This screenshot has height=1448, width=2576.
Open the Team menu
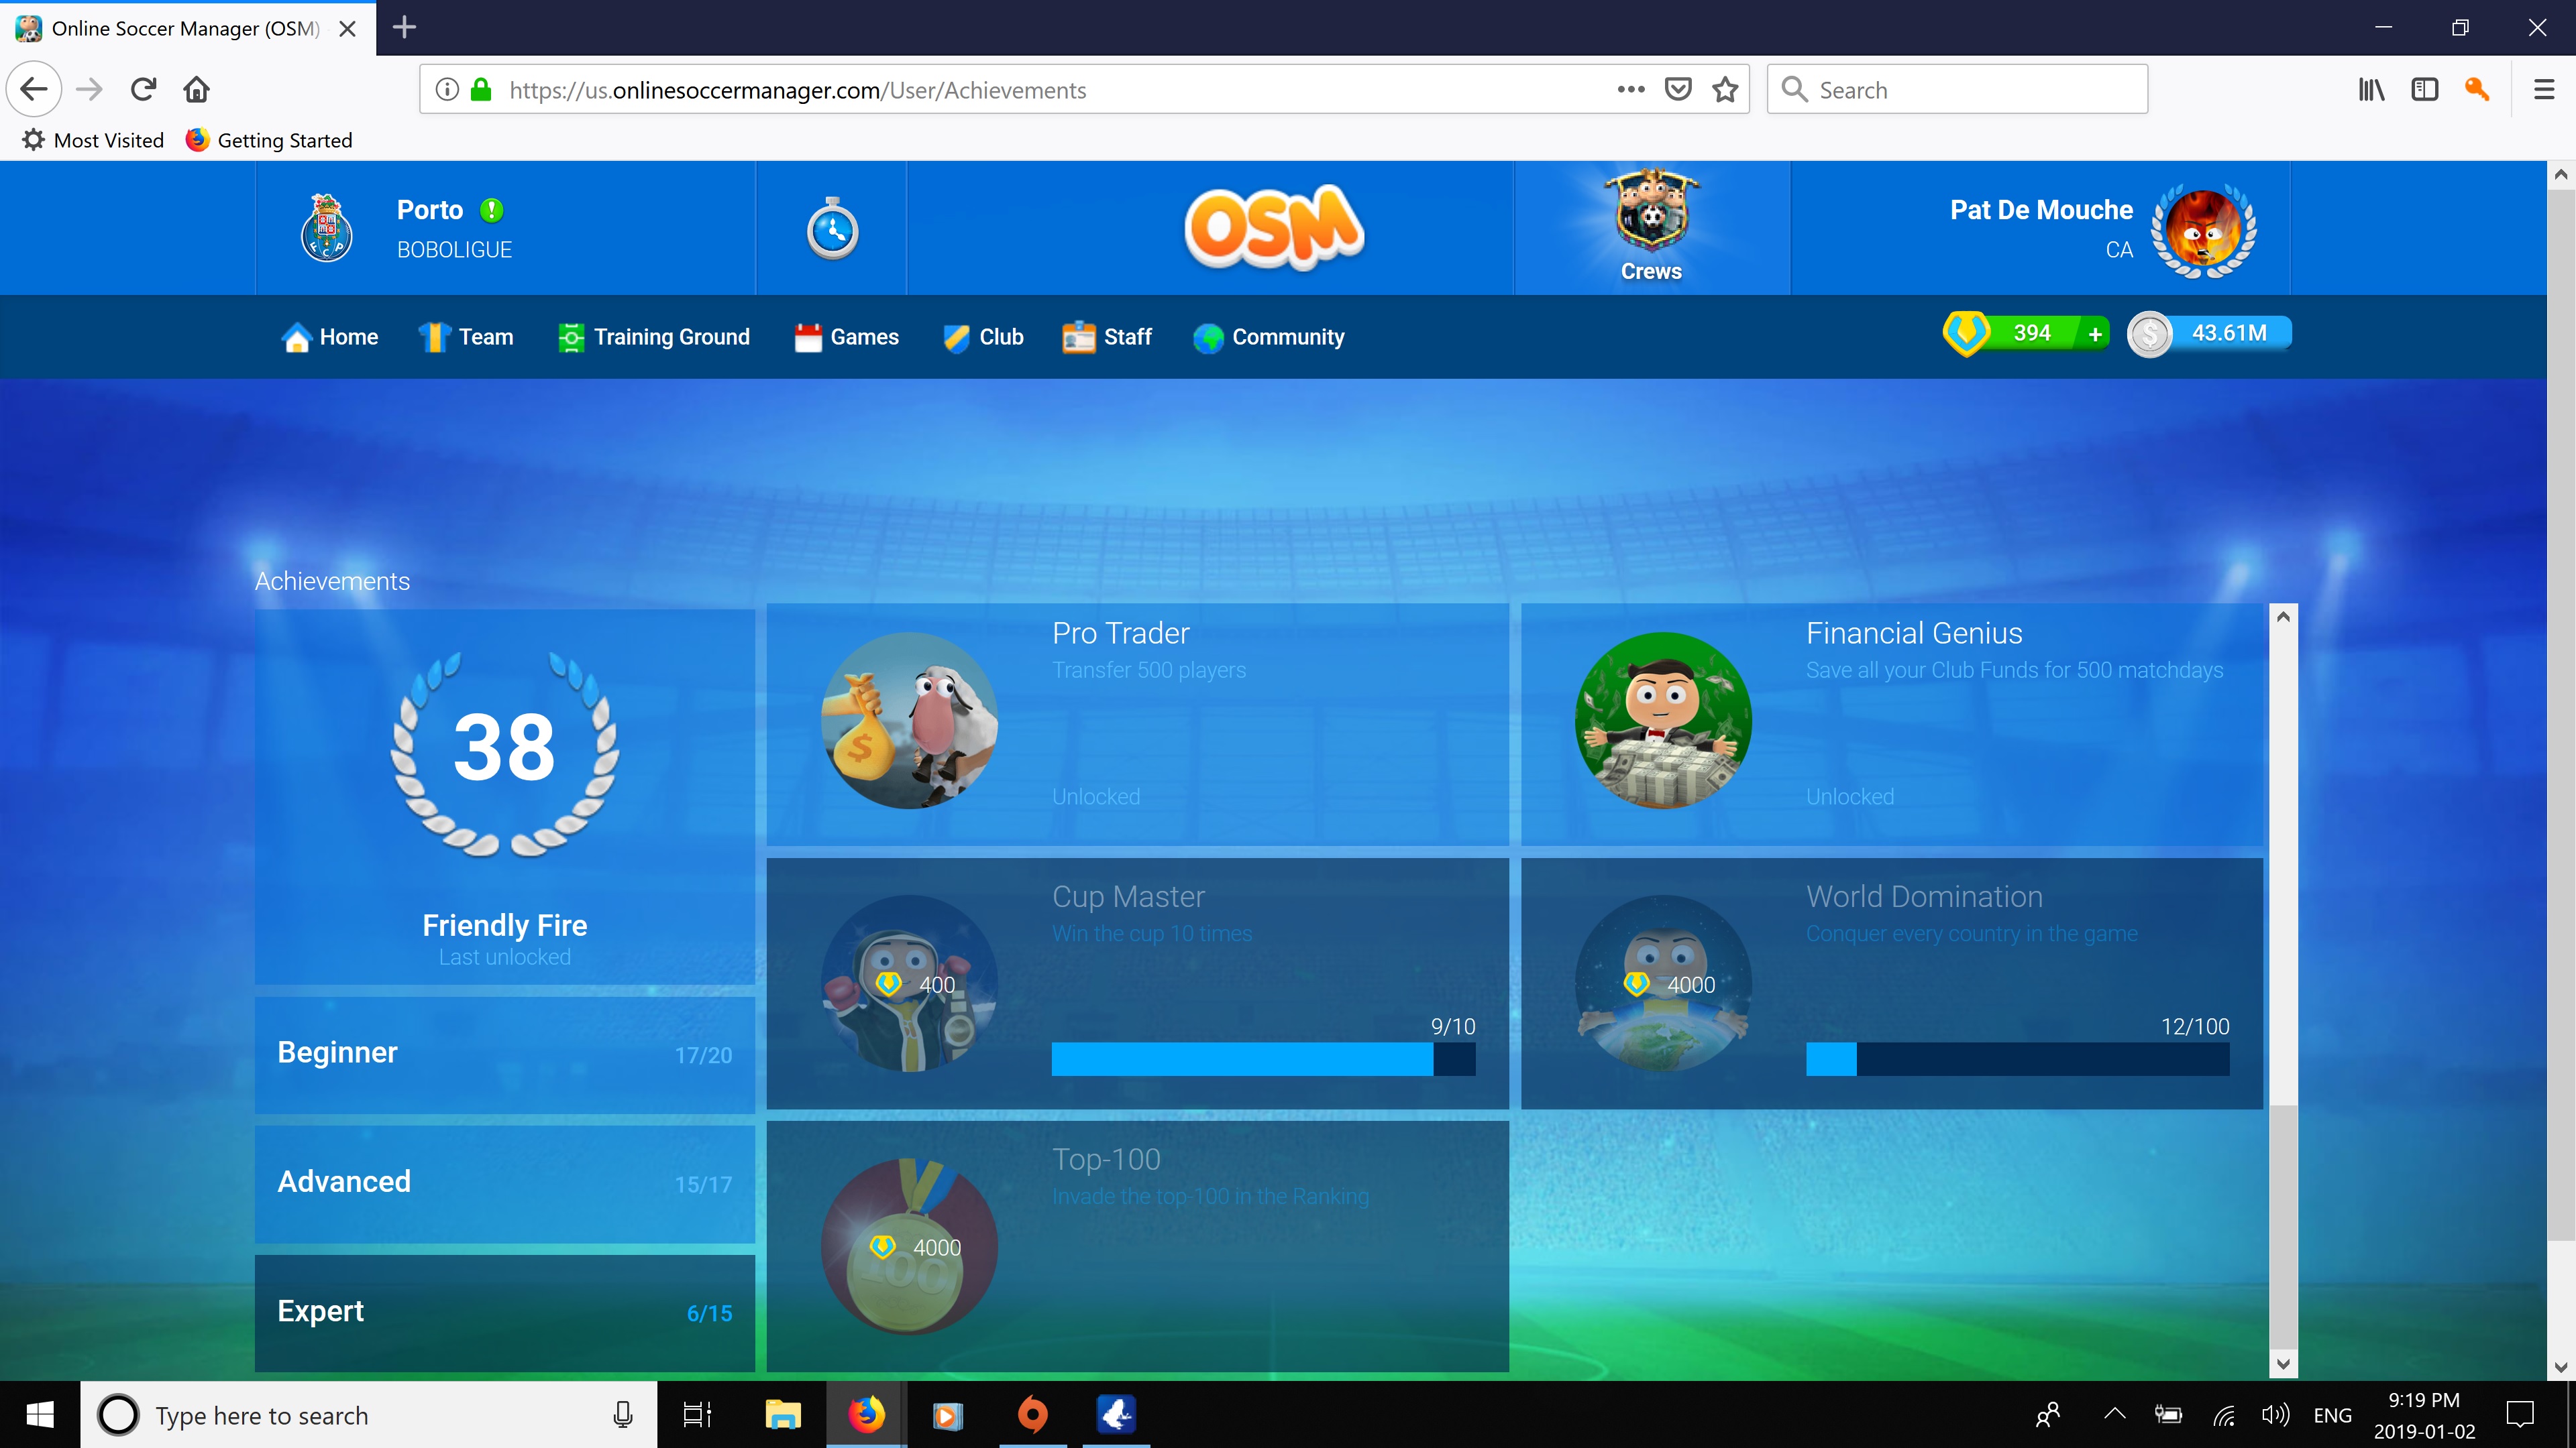(466, 337)
